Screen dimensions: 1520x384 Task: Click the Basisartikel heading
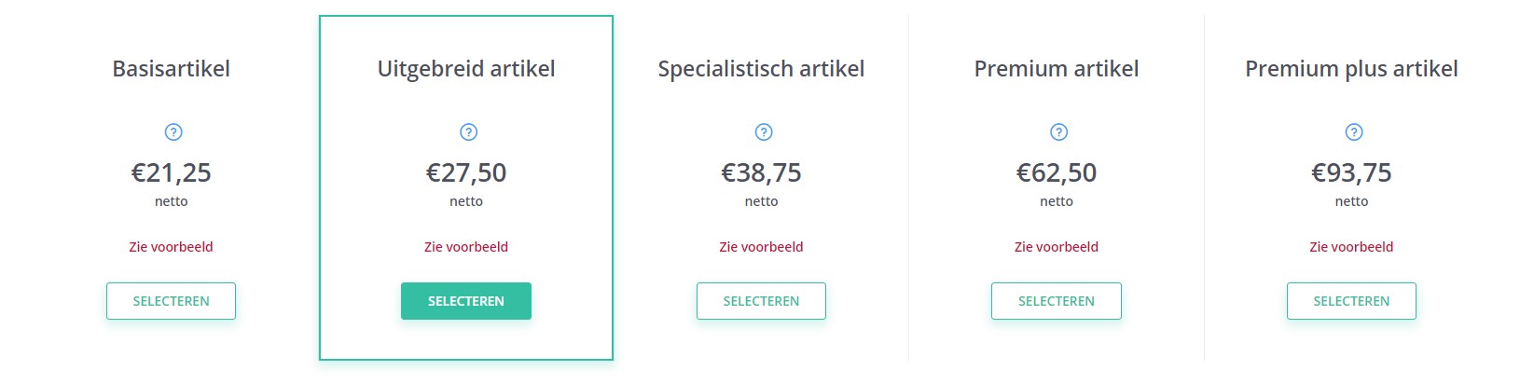click(171, 69)
